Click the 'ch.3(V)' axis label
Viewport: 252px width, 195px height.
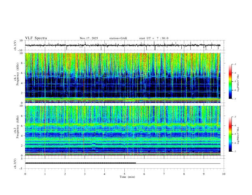point(15,163)
